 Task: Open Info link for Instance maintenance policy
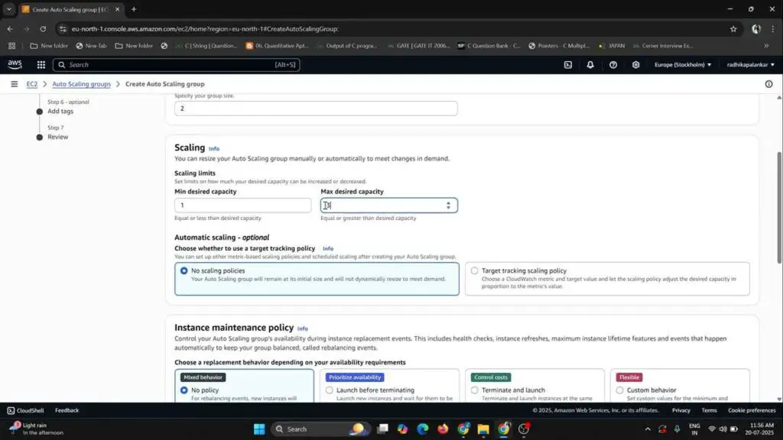point(302,328)
